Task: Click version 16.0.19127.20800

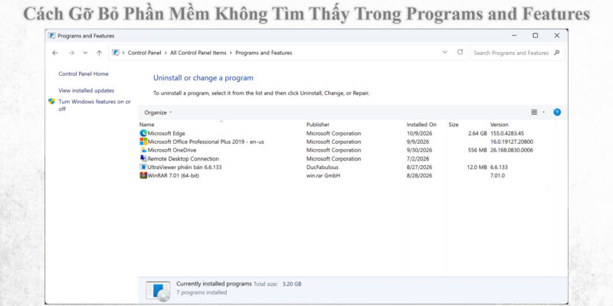Action: tap(512, 142)
